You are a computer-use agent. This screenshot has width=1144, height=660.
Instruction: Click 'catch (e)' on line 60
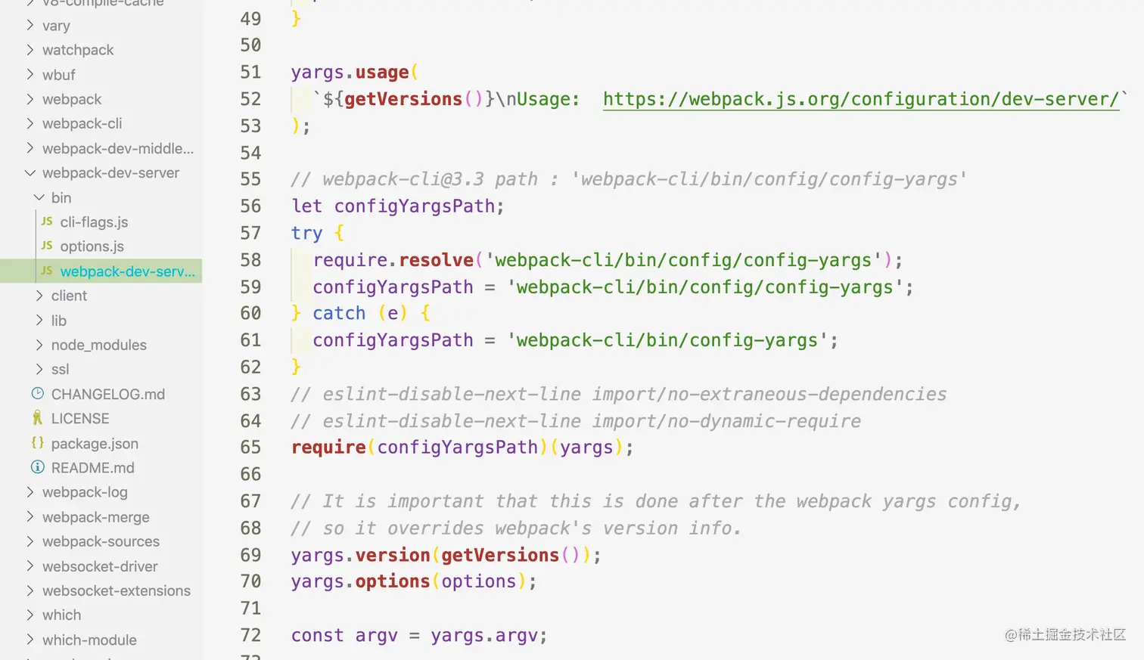coord(360,313)
